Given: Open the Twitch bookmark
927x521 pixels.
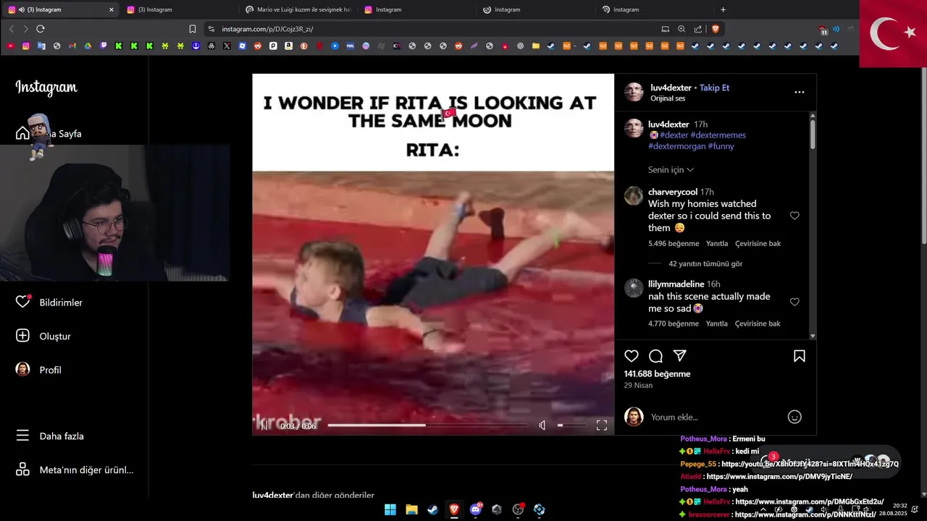Looking at the screenshot, I should [104, 46].
